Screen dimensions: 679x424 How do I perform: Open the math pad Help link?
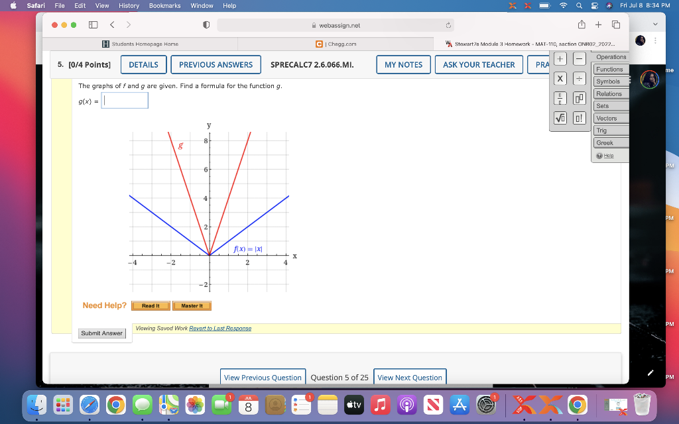click(x=609, y=156)
